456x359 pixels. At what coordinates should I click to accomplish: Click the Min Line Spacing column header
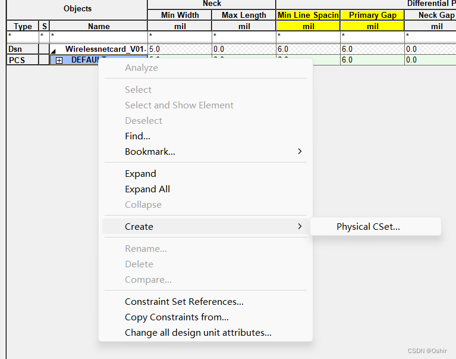pyautogui.click(x=308, y=15)
